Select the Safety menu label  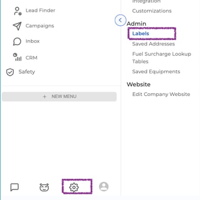26,72
